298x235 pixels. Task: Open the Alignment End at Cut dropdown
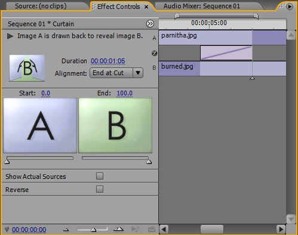(116, 73)
